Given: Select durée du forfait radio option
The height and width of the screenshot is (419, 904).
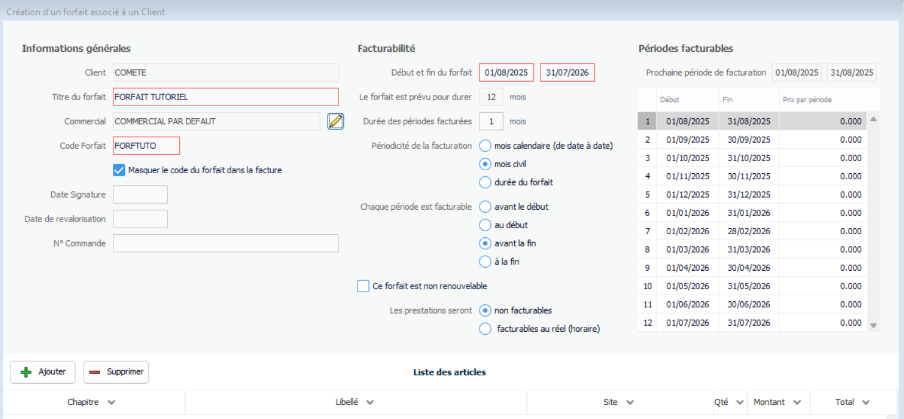Looking at the screenshot, I should click(x=486, y=182).
